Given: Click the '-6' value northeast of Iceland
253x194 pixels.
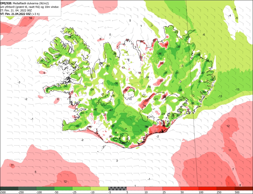Looking at the screenshot, I should coord(204,35).
